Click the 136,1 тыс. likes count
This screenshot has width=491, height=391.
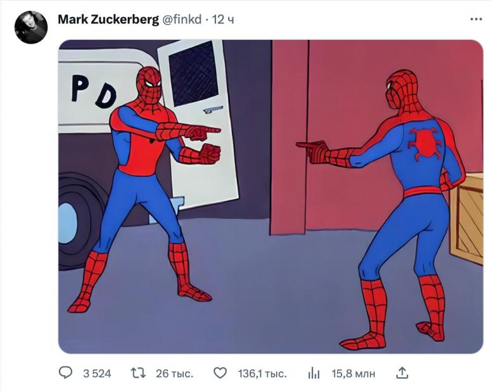(x=262, y=373)
